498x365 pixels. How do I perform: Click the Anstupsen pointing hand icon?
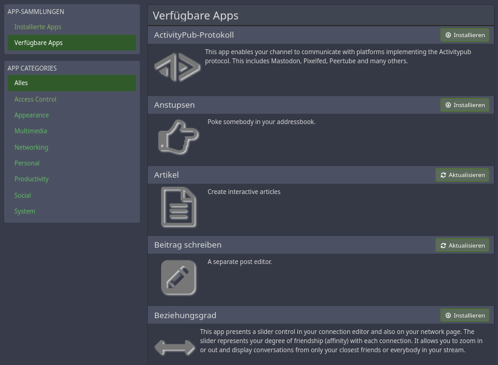tap(178, 137)
